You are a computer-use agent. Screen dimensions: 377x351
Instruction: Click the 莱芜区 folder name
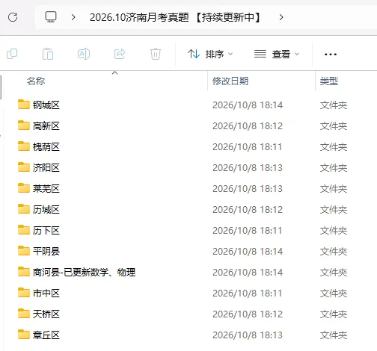click(46, 189)
